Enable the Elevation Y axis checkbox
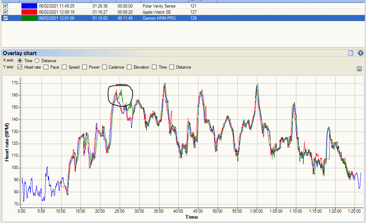The width and height of the screenshot is (366, 223). click(129, 67)
